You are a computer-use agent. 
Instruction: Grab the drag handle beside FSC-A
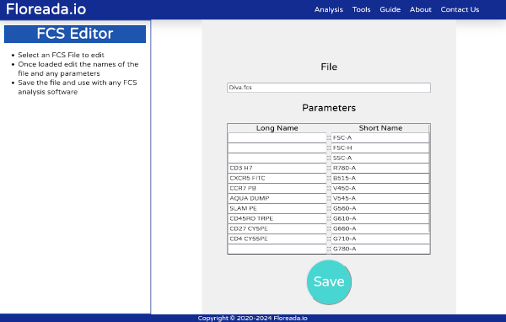329,137
